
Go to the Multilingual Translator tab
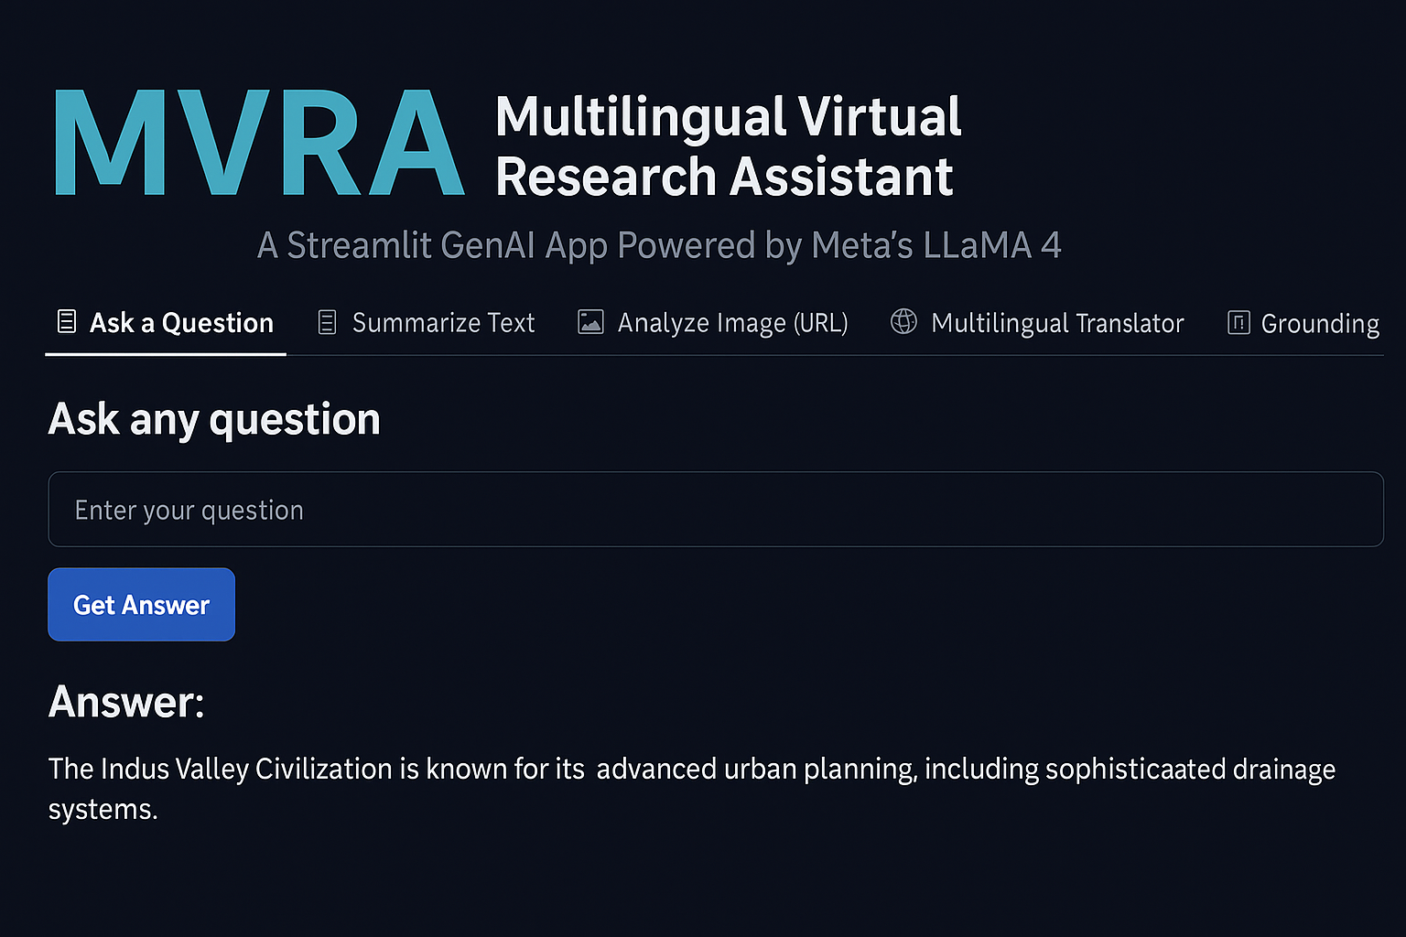1057,323
